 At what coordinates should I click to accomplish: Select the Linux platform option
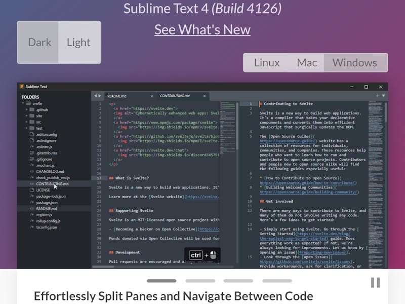267,63
